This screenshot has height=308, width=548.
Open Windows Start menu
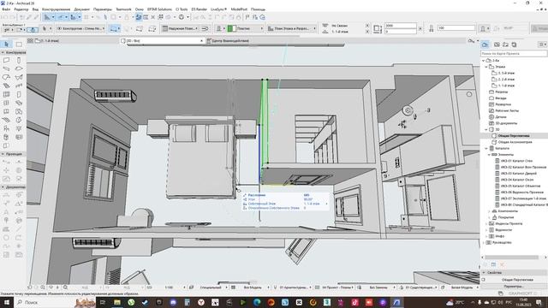6,302
